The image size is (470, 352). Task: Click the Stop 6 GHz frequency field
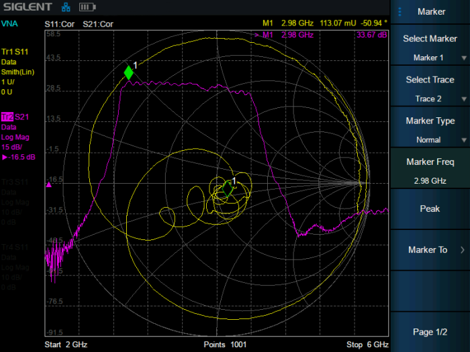click(367, 345)
